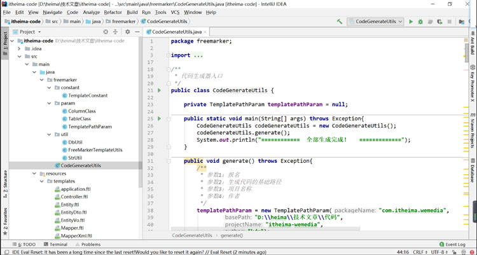Open Project panel settings gear

click(127, 32)
